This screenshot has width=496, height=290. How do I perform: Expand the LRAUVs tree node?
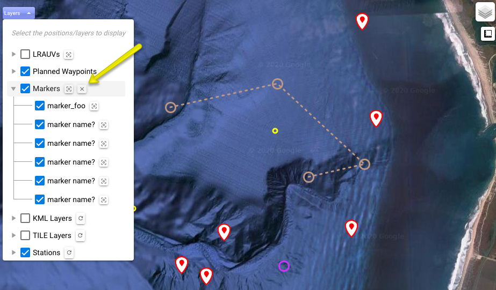pos(13,54)
